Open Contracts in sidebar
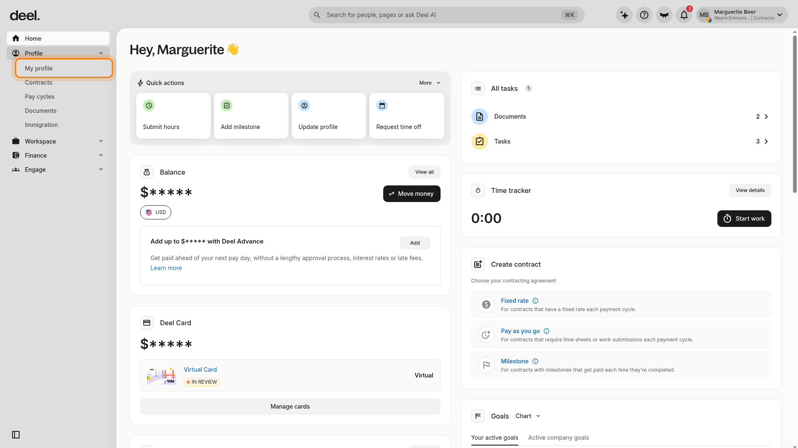Screen dimensions: 798x448 click(39, 83)
